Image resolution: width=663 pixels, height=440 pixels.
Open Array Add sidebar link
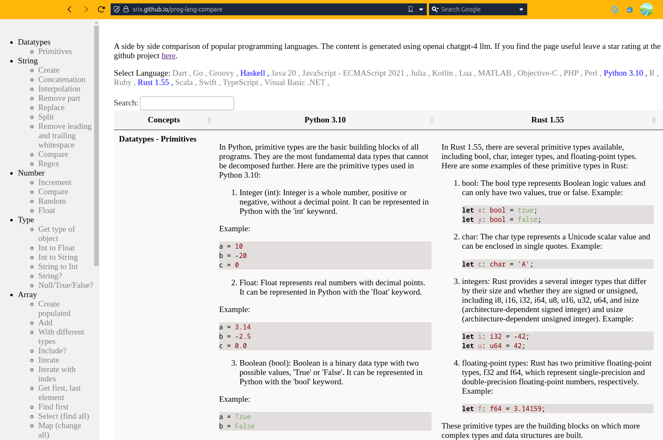pos(45,323)
